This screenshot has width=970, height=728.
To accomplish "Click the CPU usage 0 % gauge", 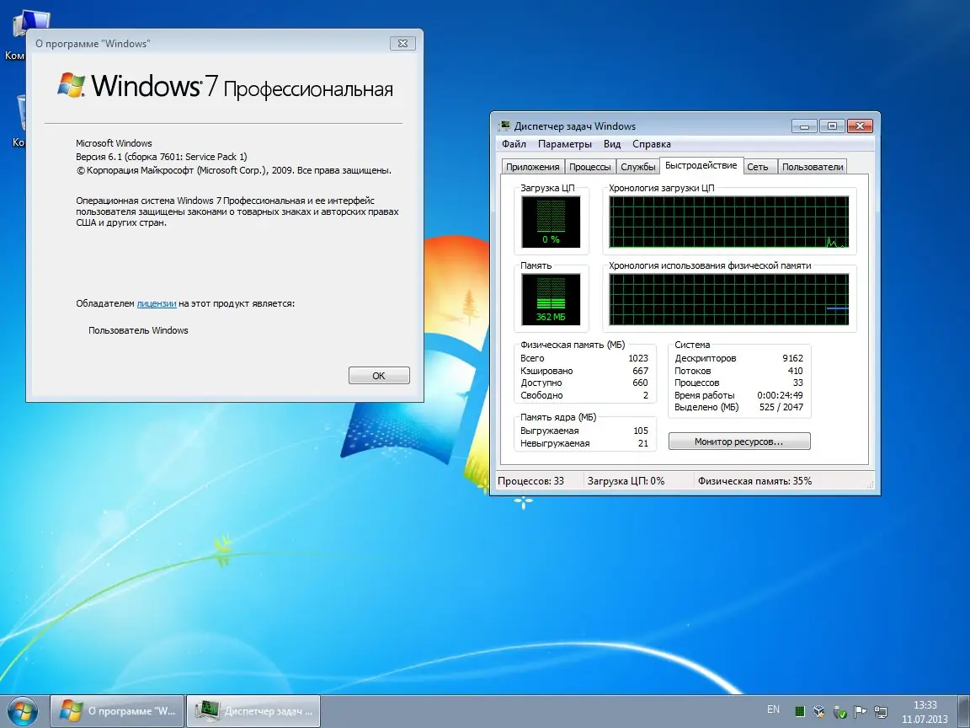I will click(551, 222).
